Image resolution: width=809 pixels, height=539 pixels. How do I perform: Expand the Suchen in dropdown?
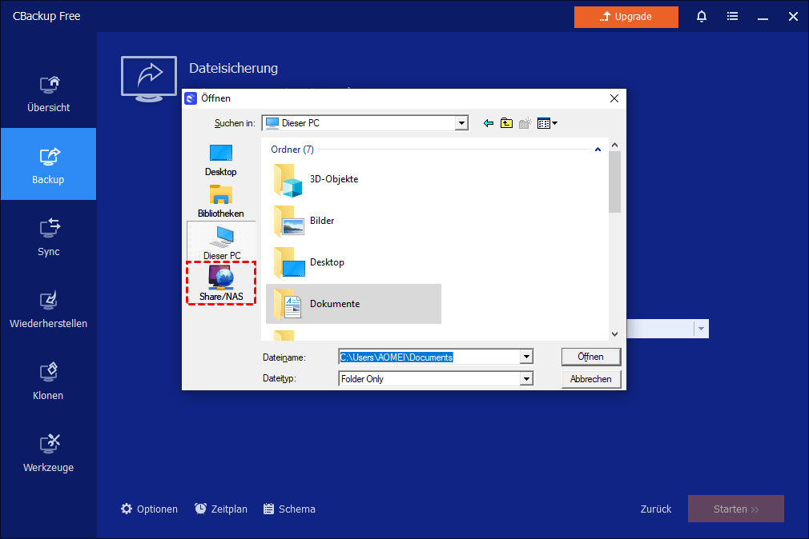pyautogui.click(x=461, y=123)
